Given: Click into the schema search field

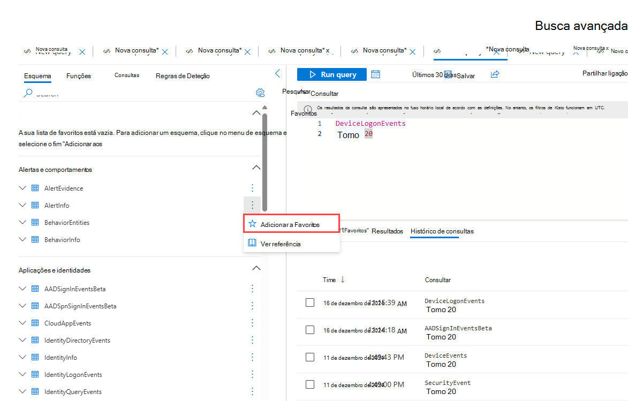Looking at the screenshot, I should click(140, 93).
